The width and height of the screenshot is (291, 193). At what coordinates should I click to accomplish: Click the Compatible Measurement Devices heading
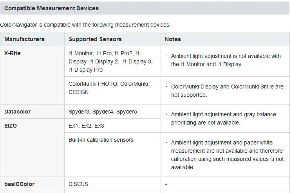[x=51, y=8]
